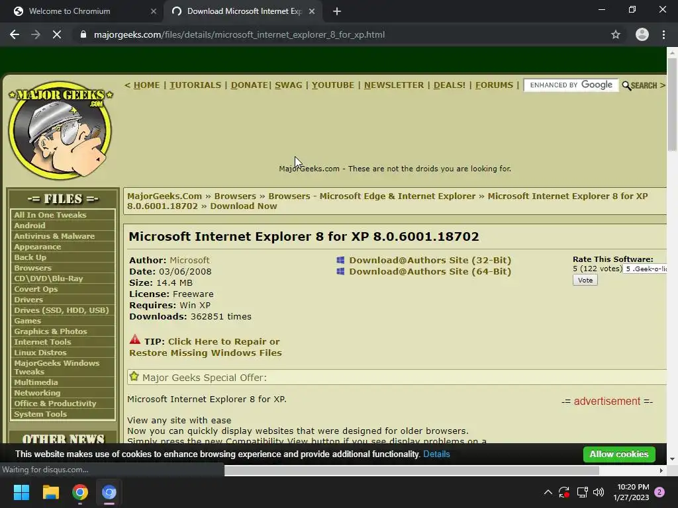Screen dimensions: 678x508
Task: Open the FORUMS navigation link
Action: 494,85
